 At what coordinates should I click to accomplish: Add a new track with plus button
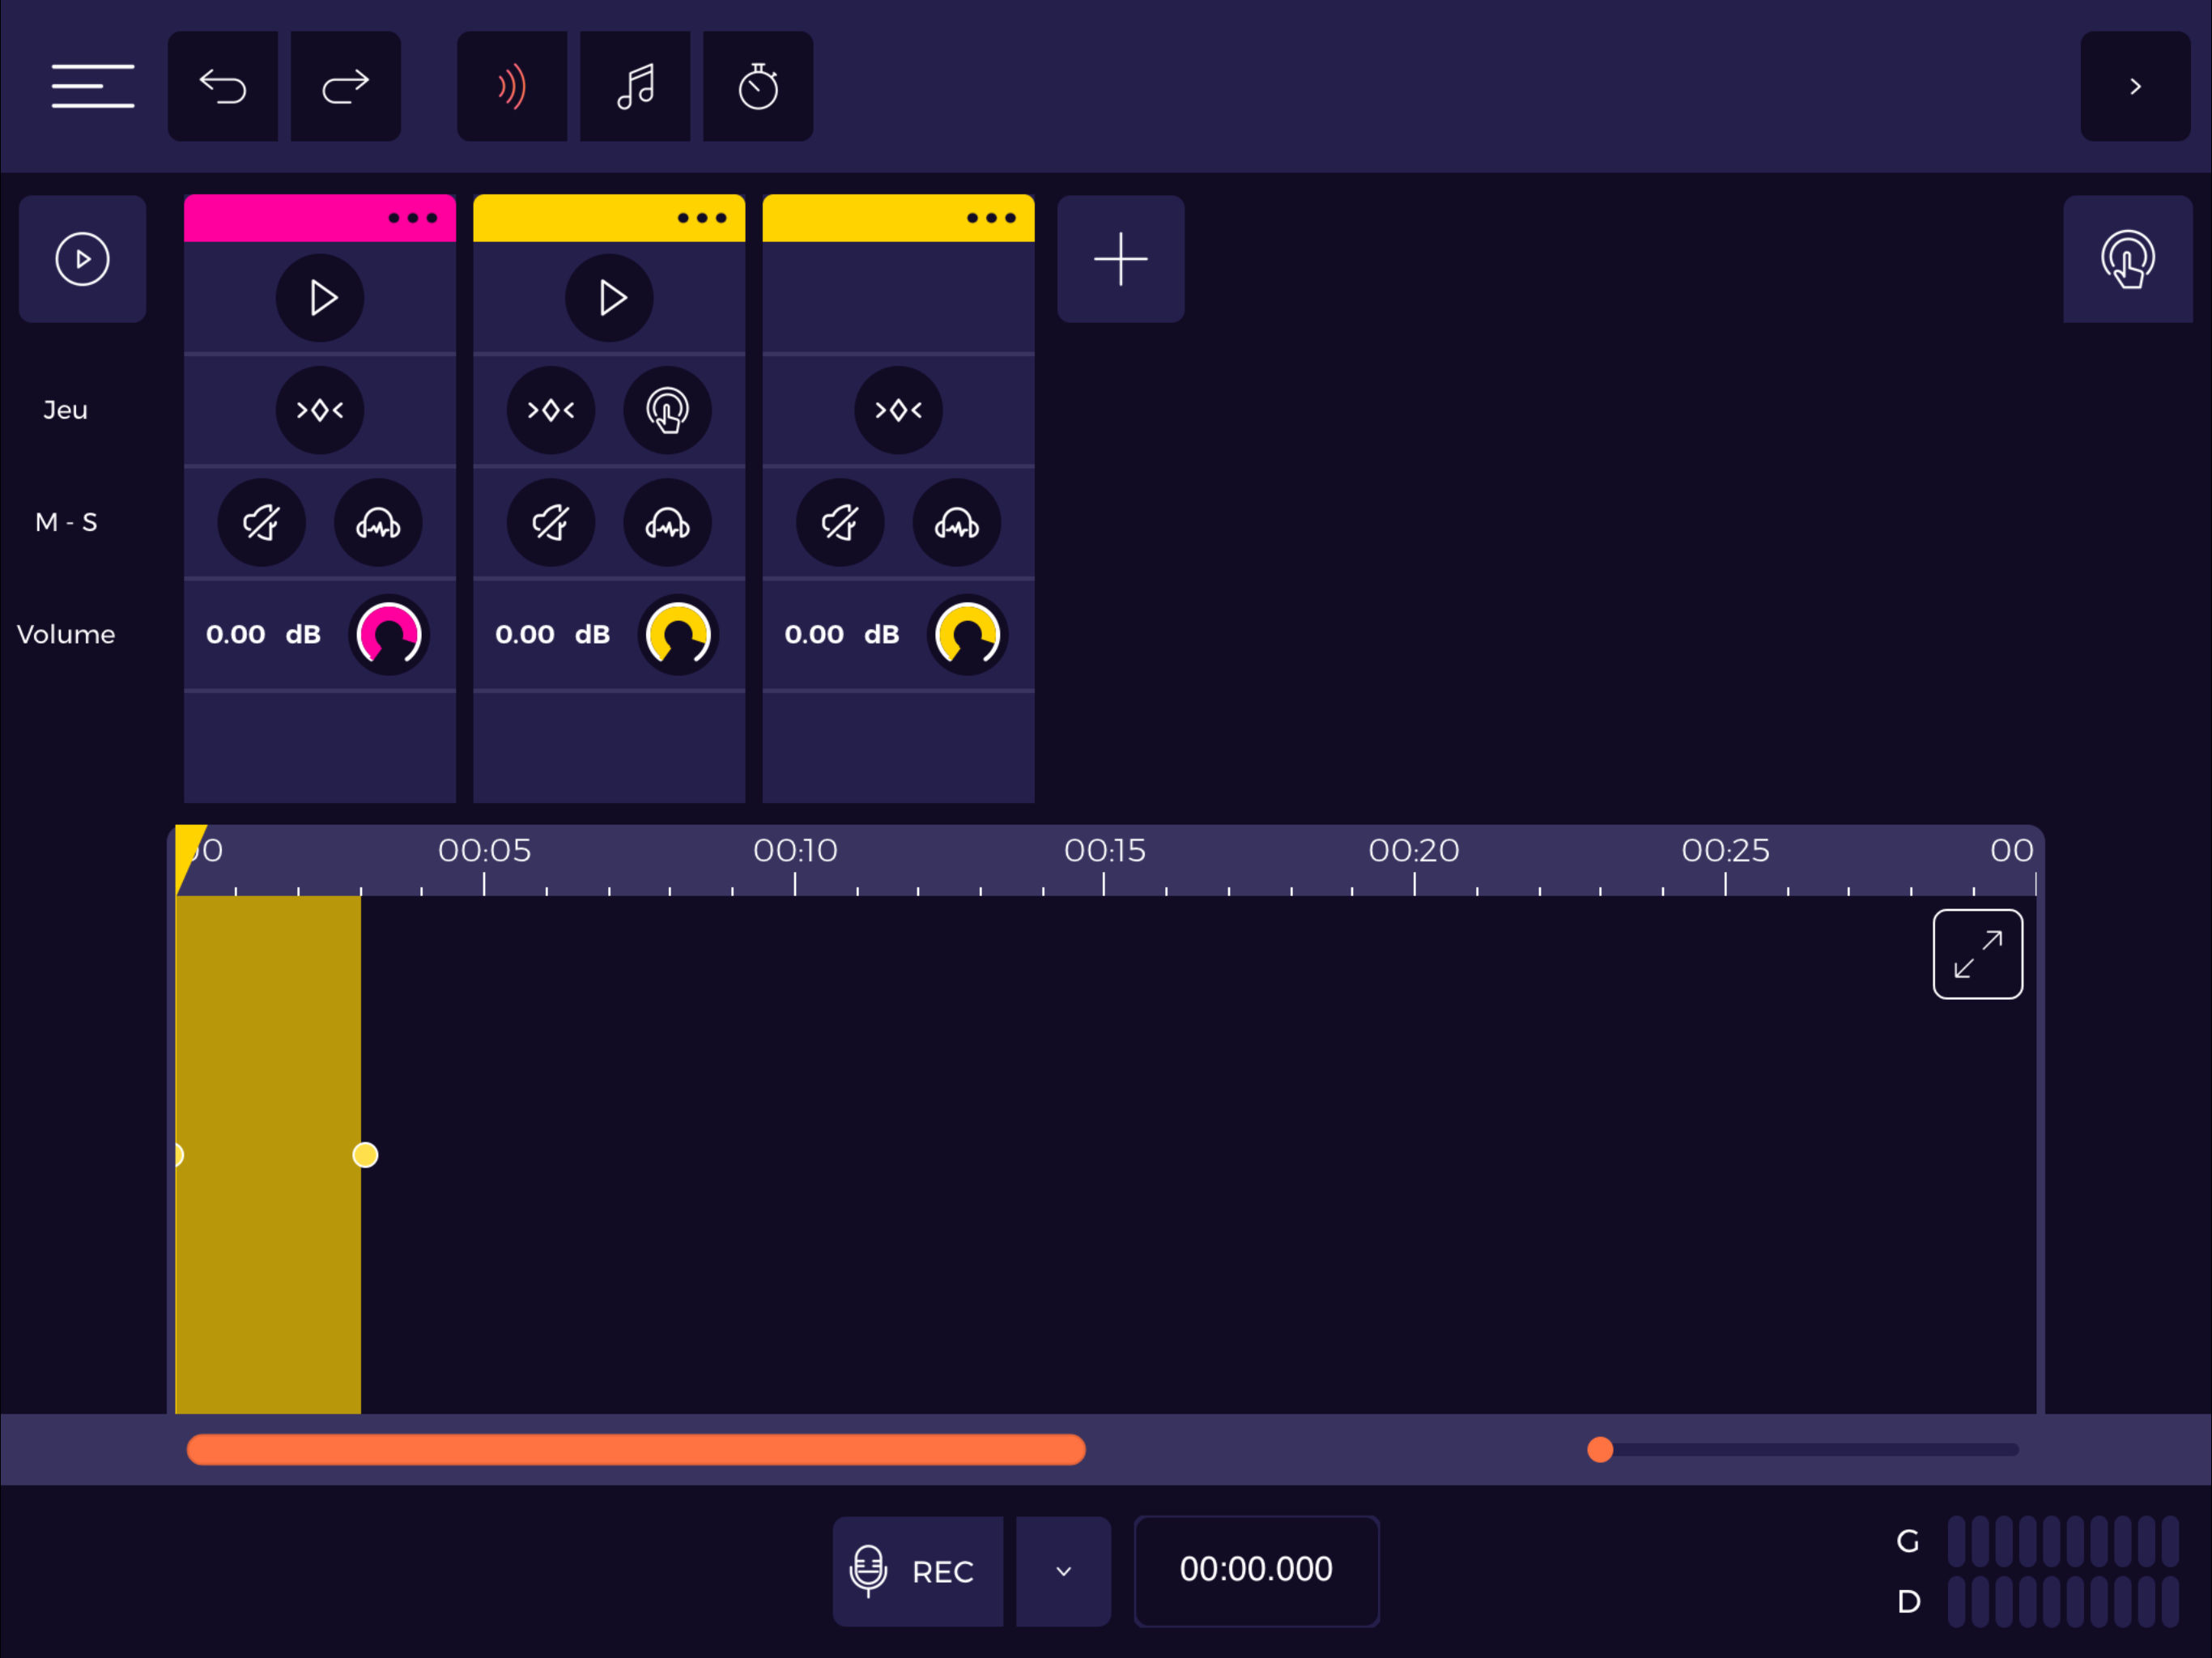[x=1121, y=259]
